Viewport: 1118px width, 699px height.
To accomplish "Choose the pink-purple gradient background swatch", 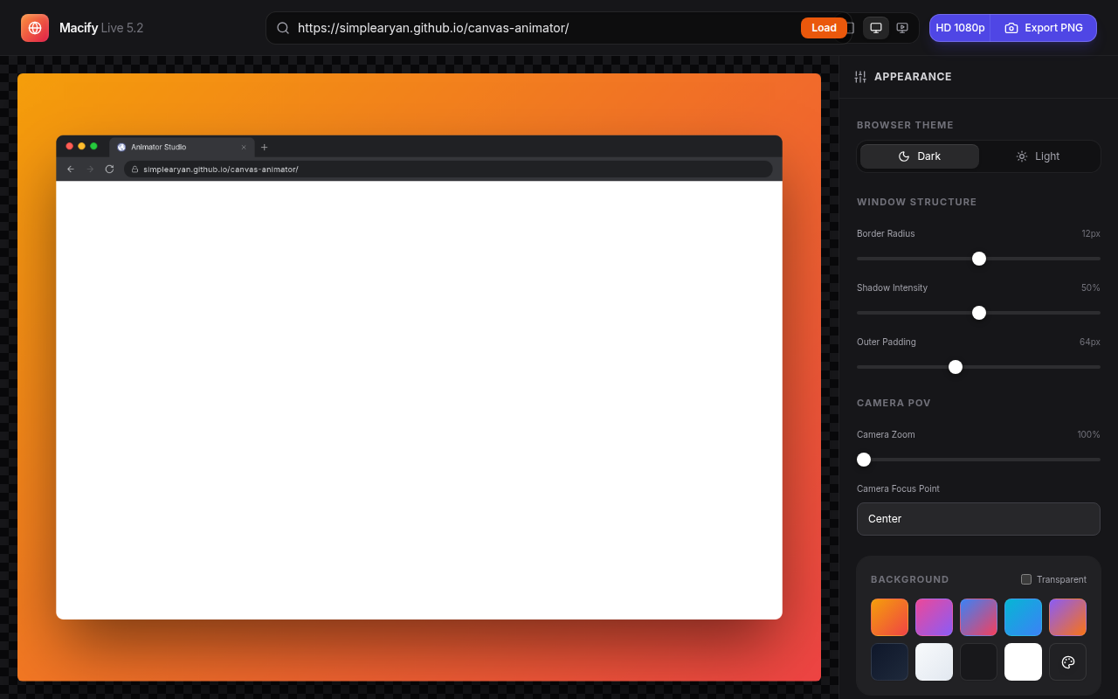I will point(934,617).
